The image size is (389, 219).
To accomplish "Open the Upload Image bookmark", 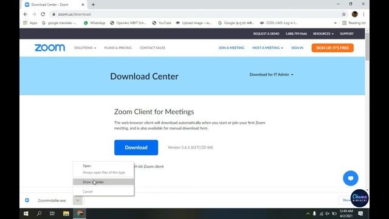I will pyautogui.click(x=193, y=23).
